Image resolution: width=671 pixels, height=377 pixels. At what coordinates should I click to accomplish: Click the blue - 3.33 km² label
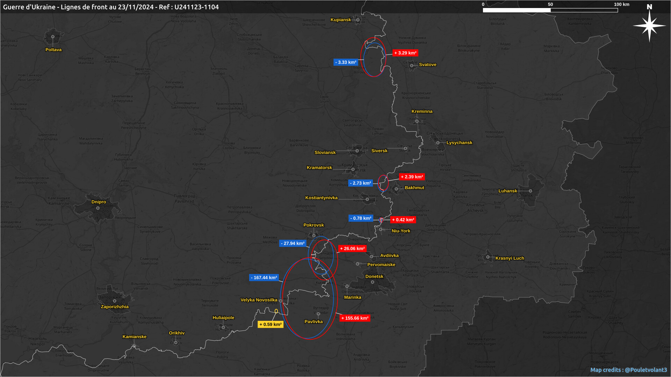(346, 62)
